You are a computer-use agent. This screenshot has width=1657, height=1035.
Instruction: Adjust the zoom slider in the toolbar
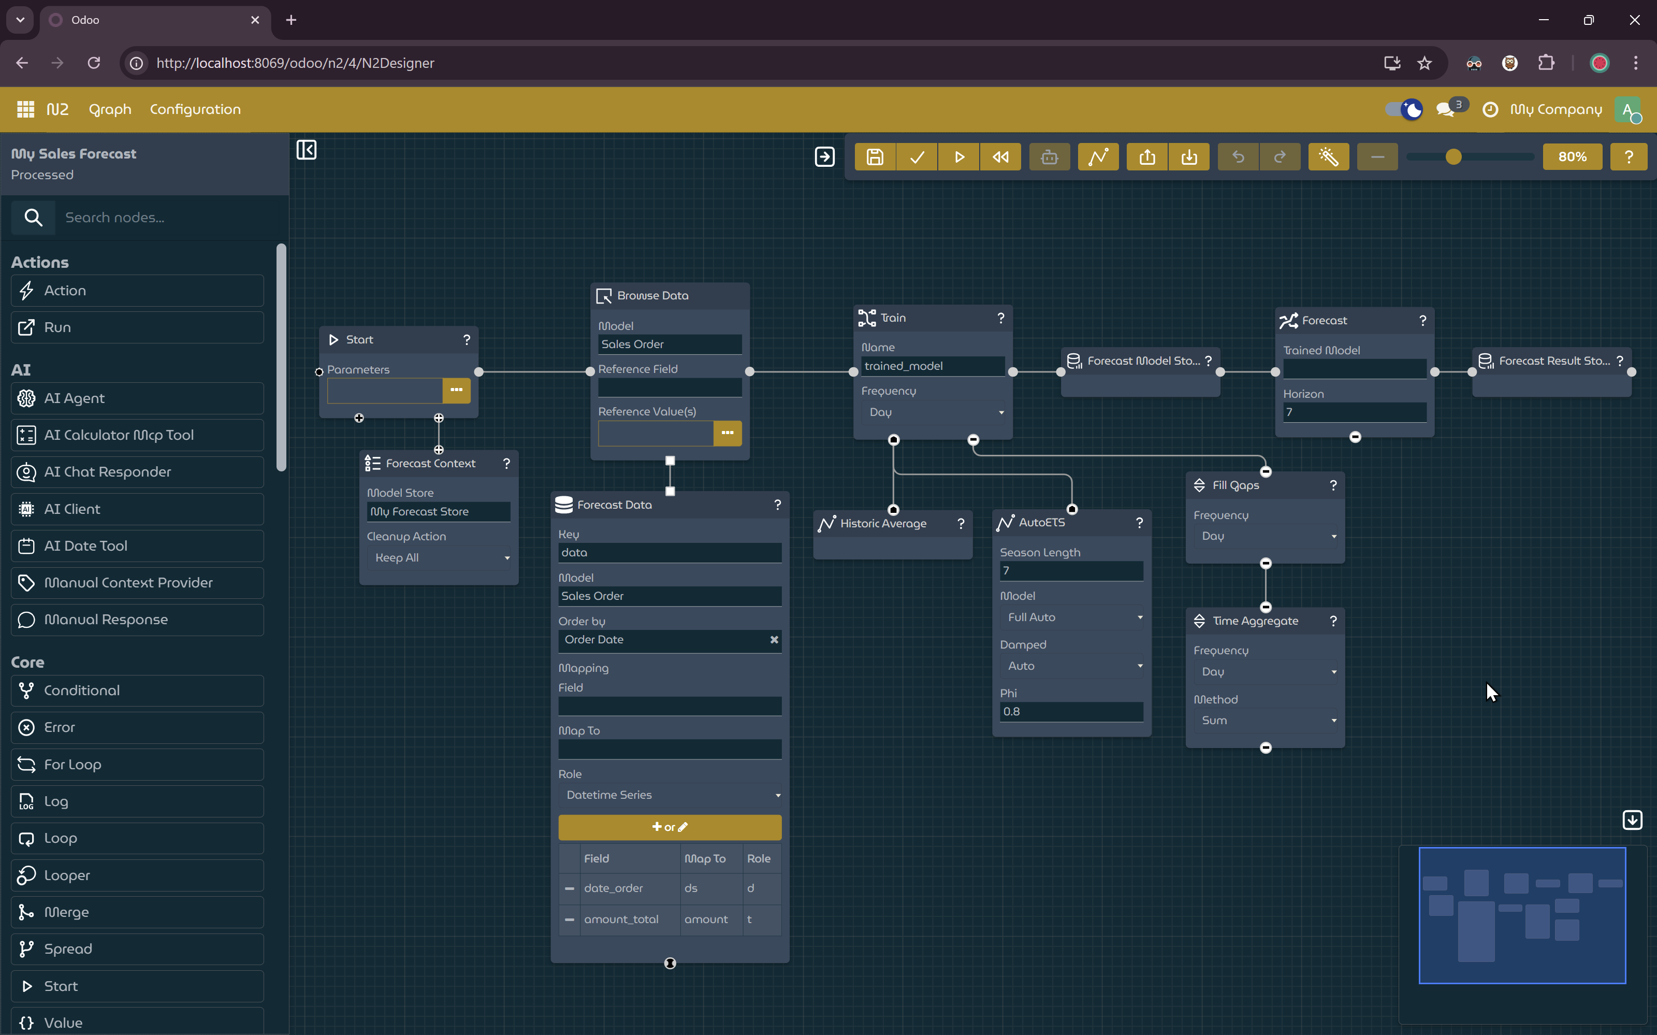[x=1455, y=156]
